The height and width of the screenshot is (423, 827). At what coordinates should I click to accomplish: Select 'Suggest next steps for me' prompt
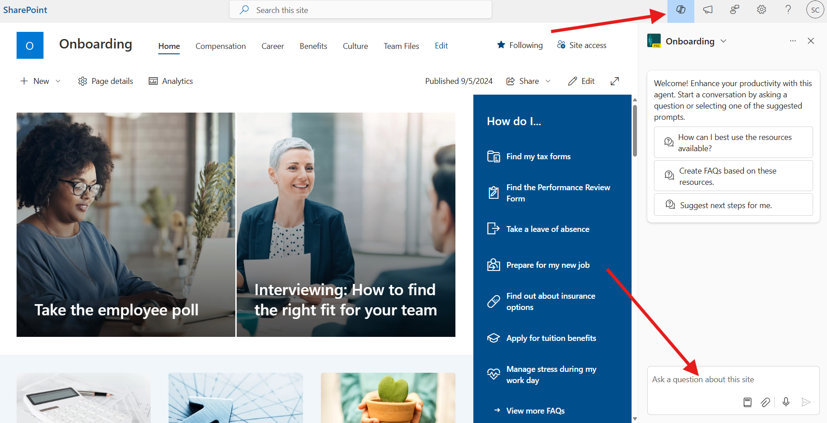[x=733, y=205]
